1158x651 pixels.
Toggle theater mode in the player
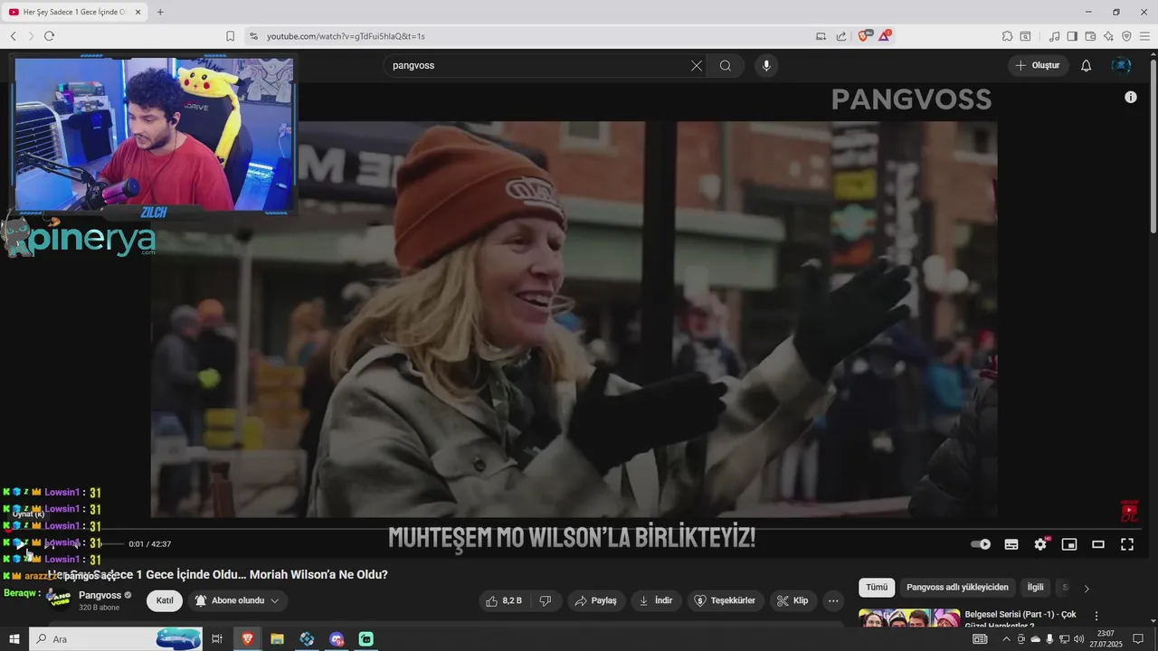tap(1098, 544)
